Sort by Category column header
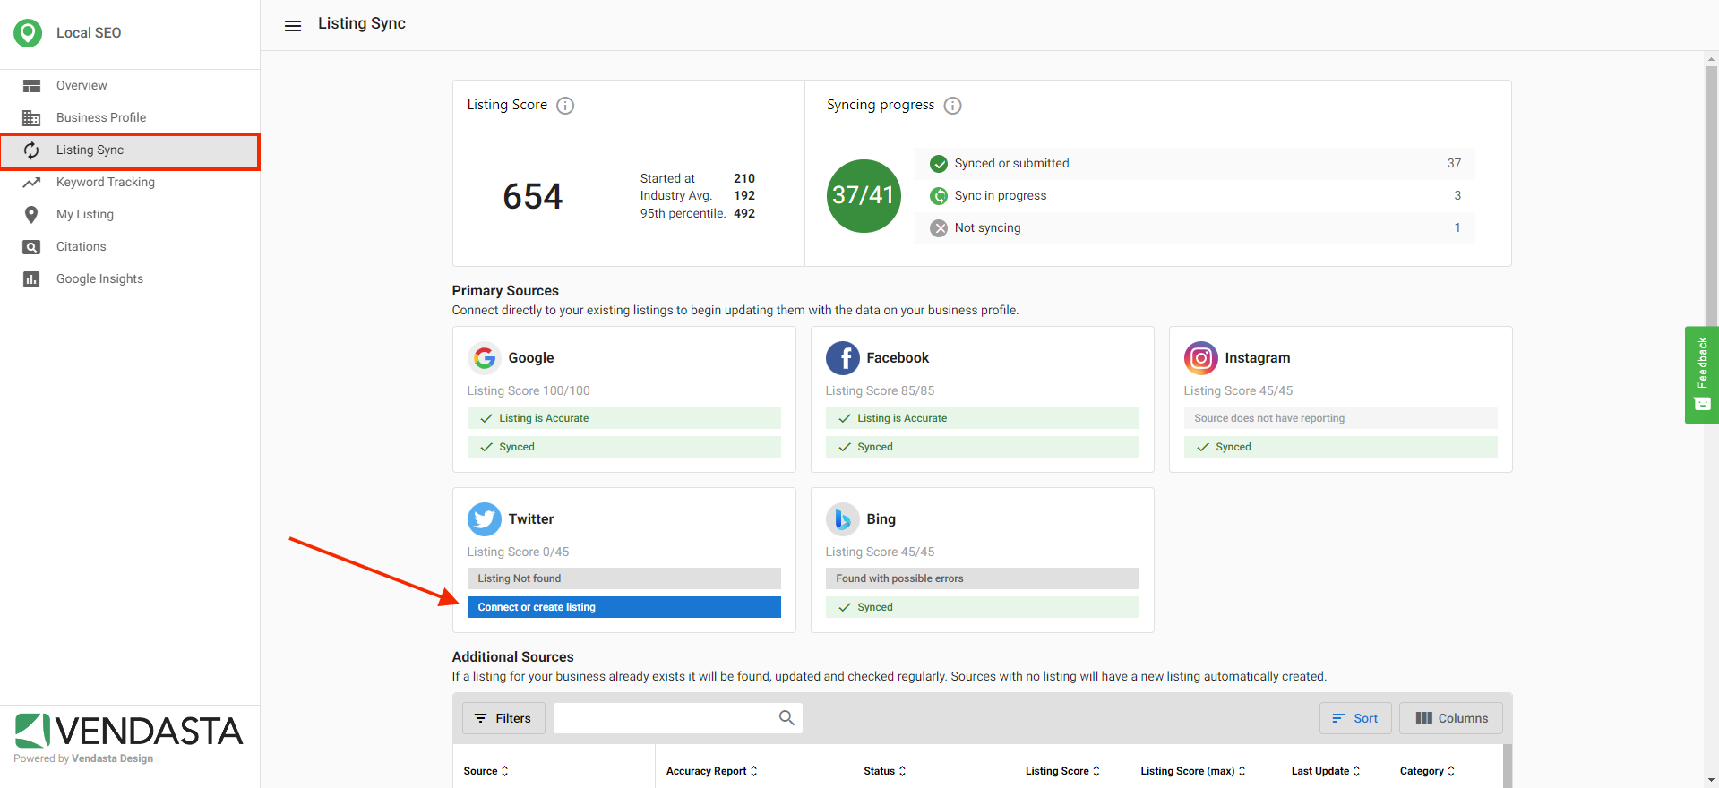The width and height of the screenshot is (1719, 788). pyautogui.click(x=1428, y=771)
